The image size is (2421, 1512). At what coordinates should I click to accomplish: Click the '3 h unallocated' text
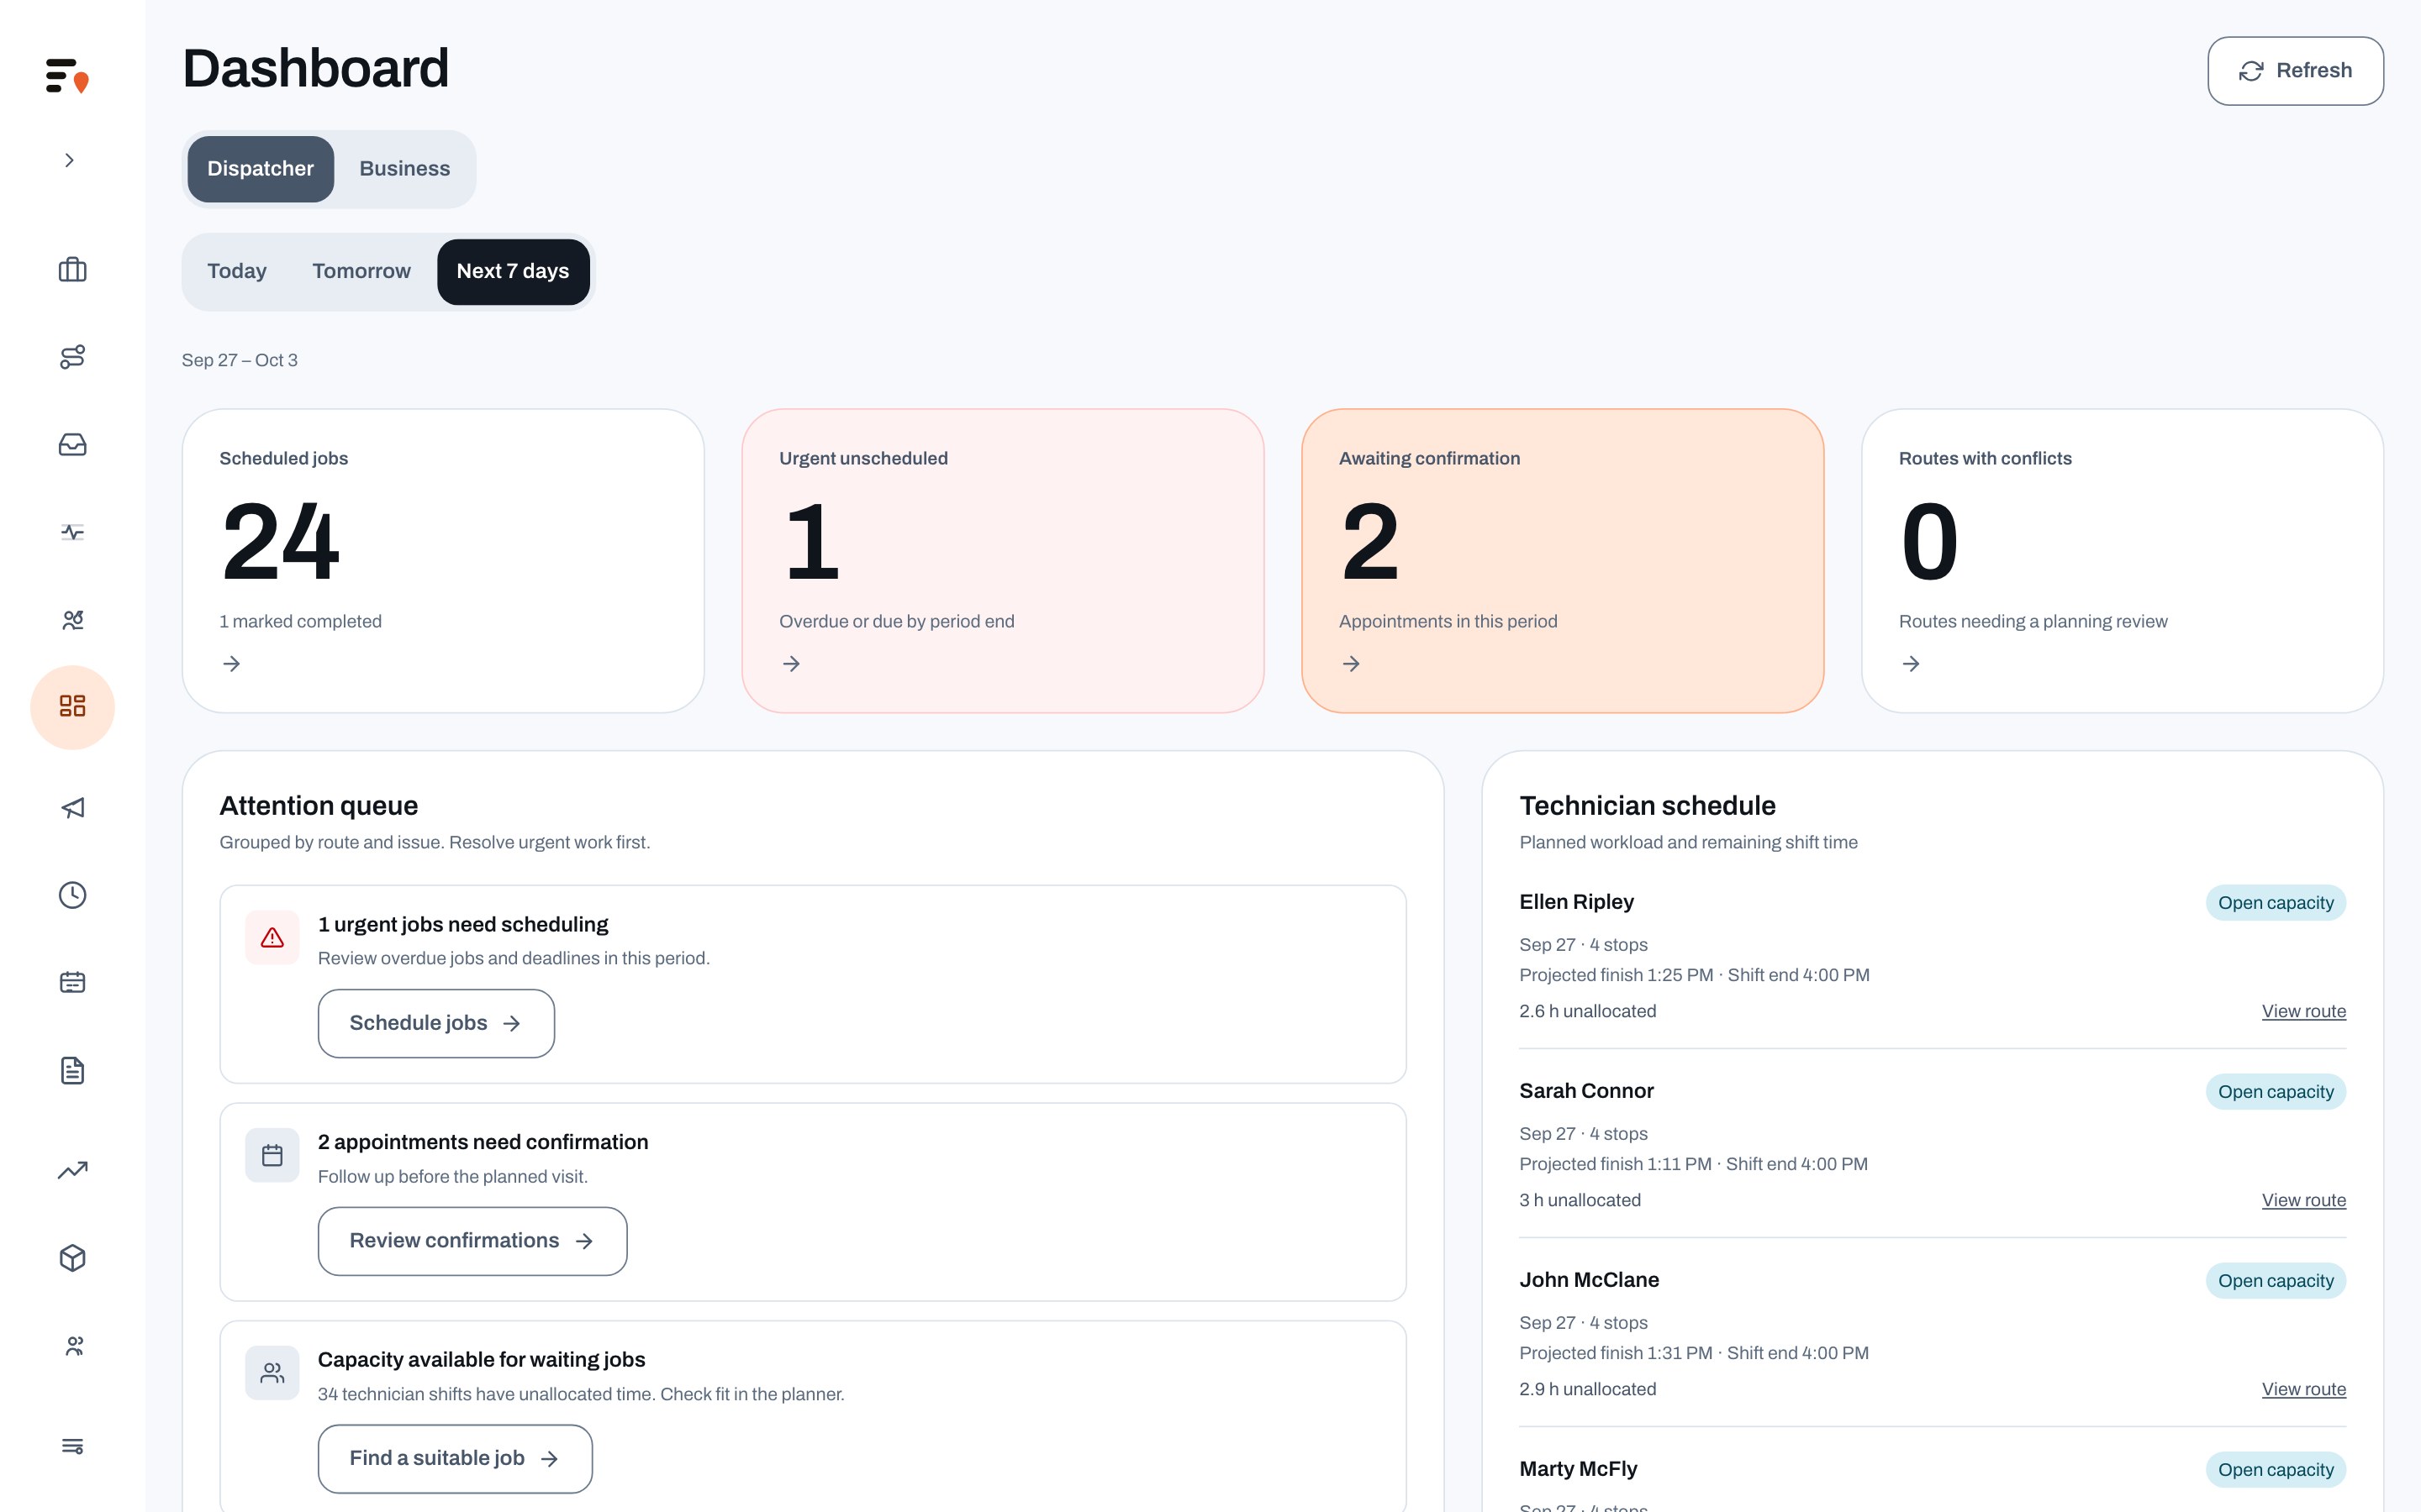point(1580,1201)
